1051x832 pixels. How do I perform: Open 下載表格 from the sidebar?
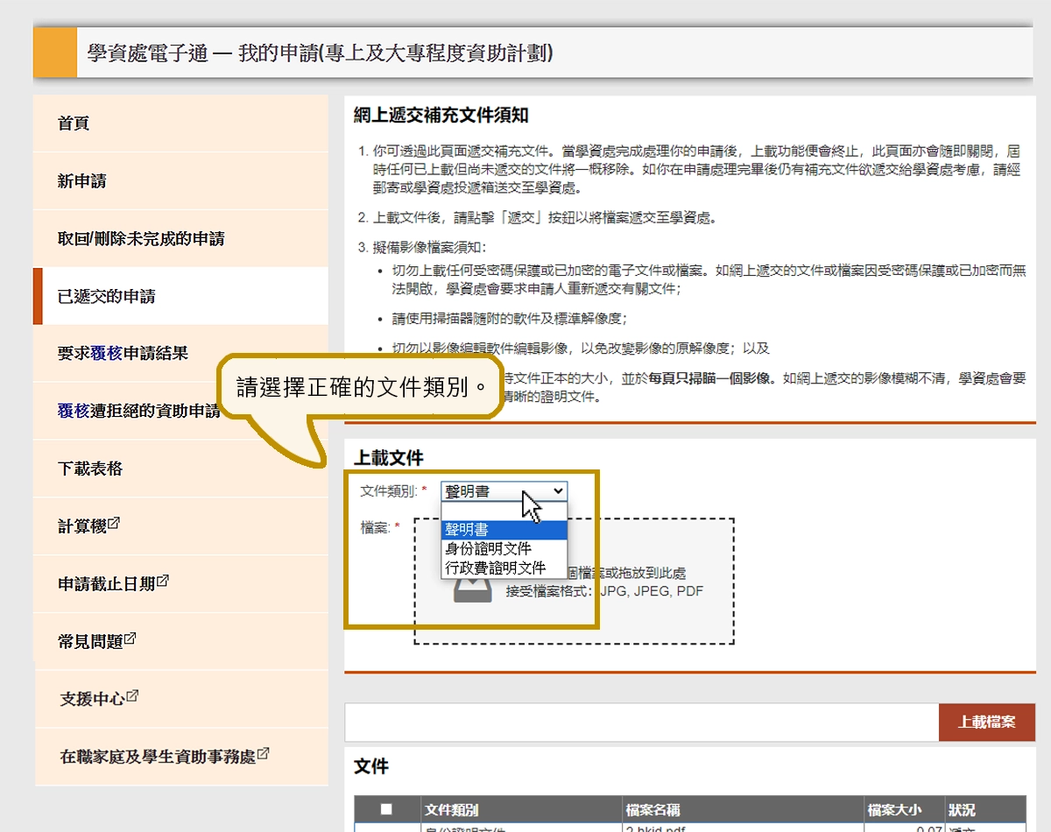(180, 469)
